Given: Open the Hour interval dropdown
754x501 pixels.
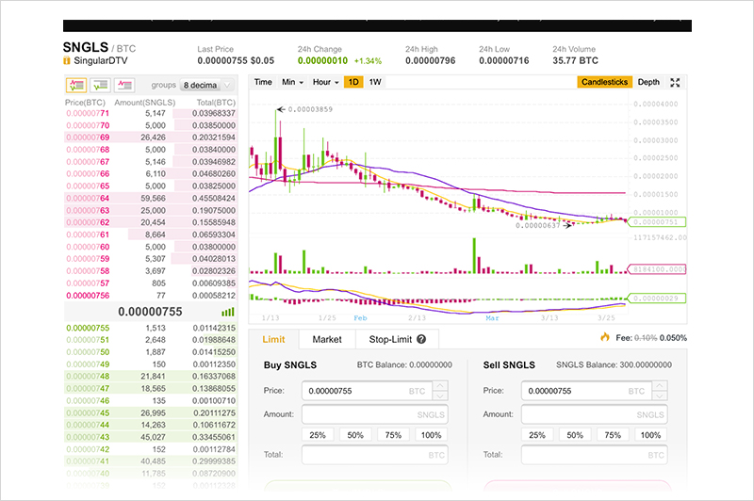Looking at the screenshot, I should pyautogui.click(x=325, y=82).
